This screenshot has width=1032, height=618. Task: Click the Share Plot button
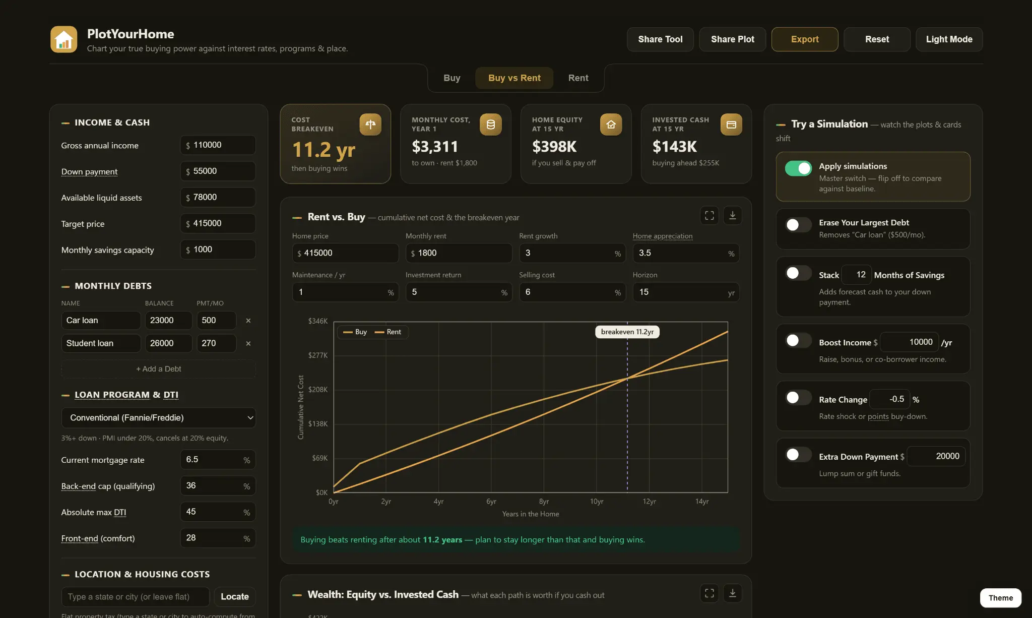pyautogui.click(x=733, y=39)
